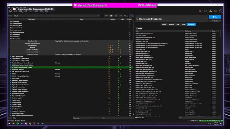230x129 pixels.
Task: Open the Profile dropdown
Action: click(x=56, y=16)
